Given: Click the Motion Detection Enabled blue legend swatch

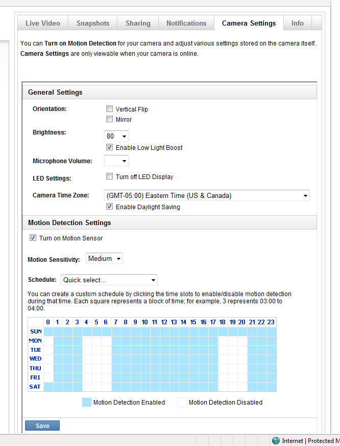Looking at the screenshot, I should 86,403.
